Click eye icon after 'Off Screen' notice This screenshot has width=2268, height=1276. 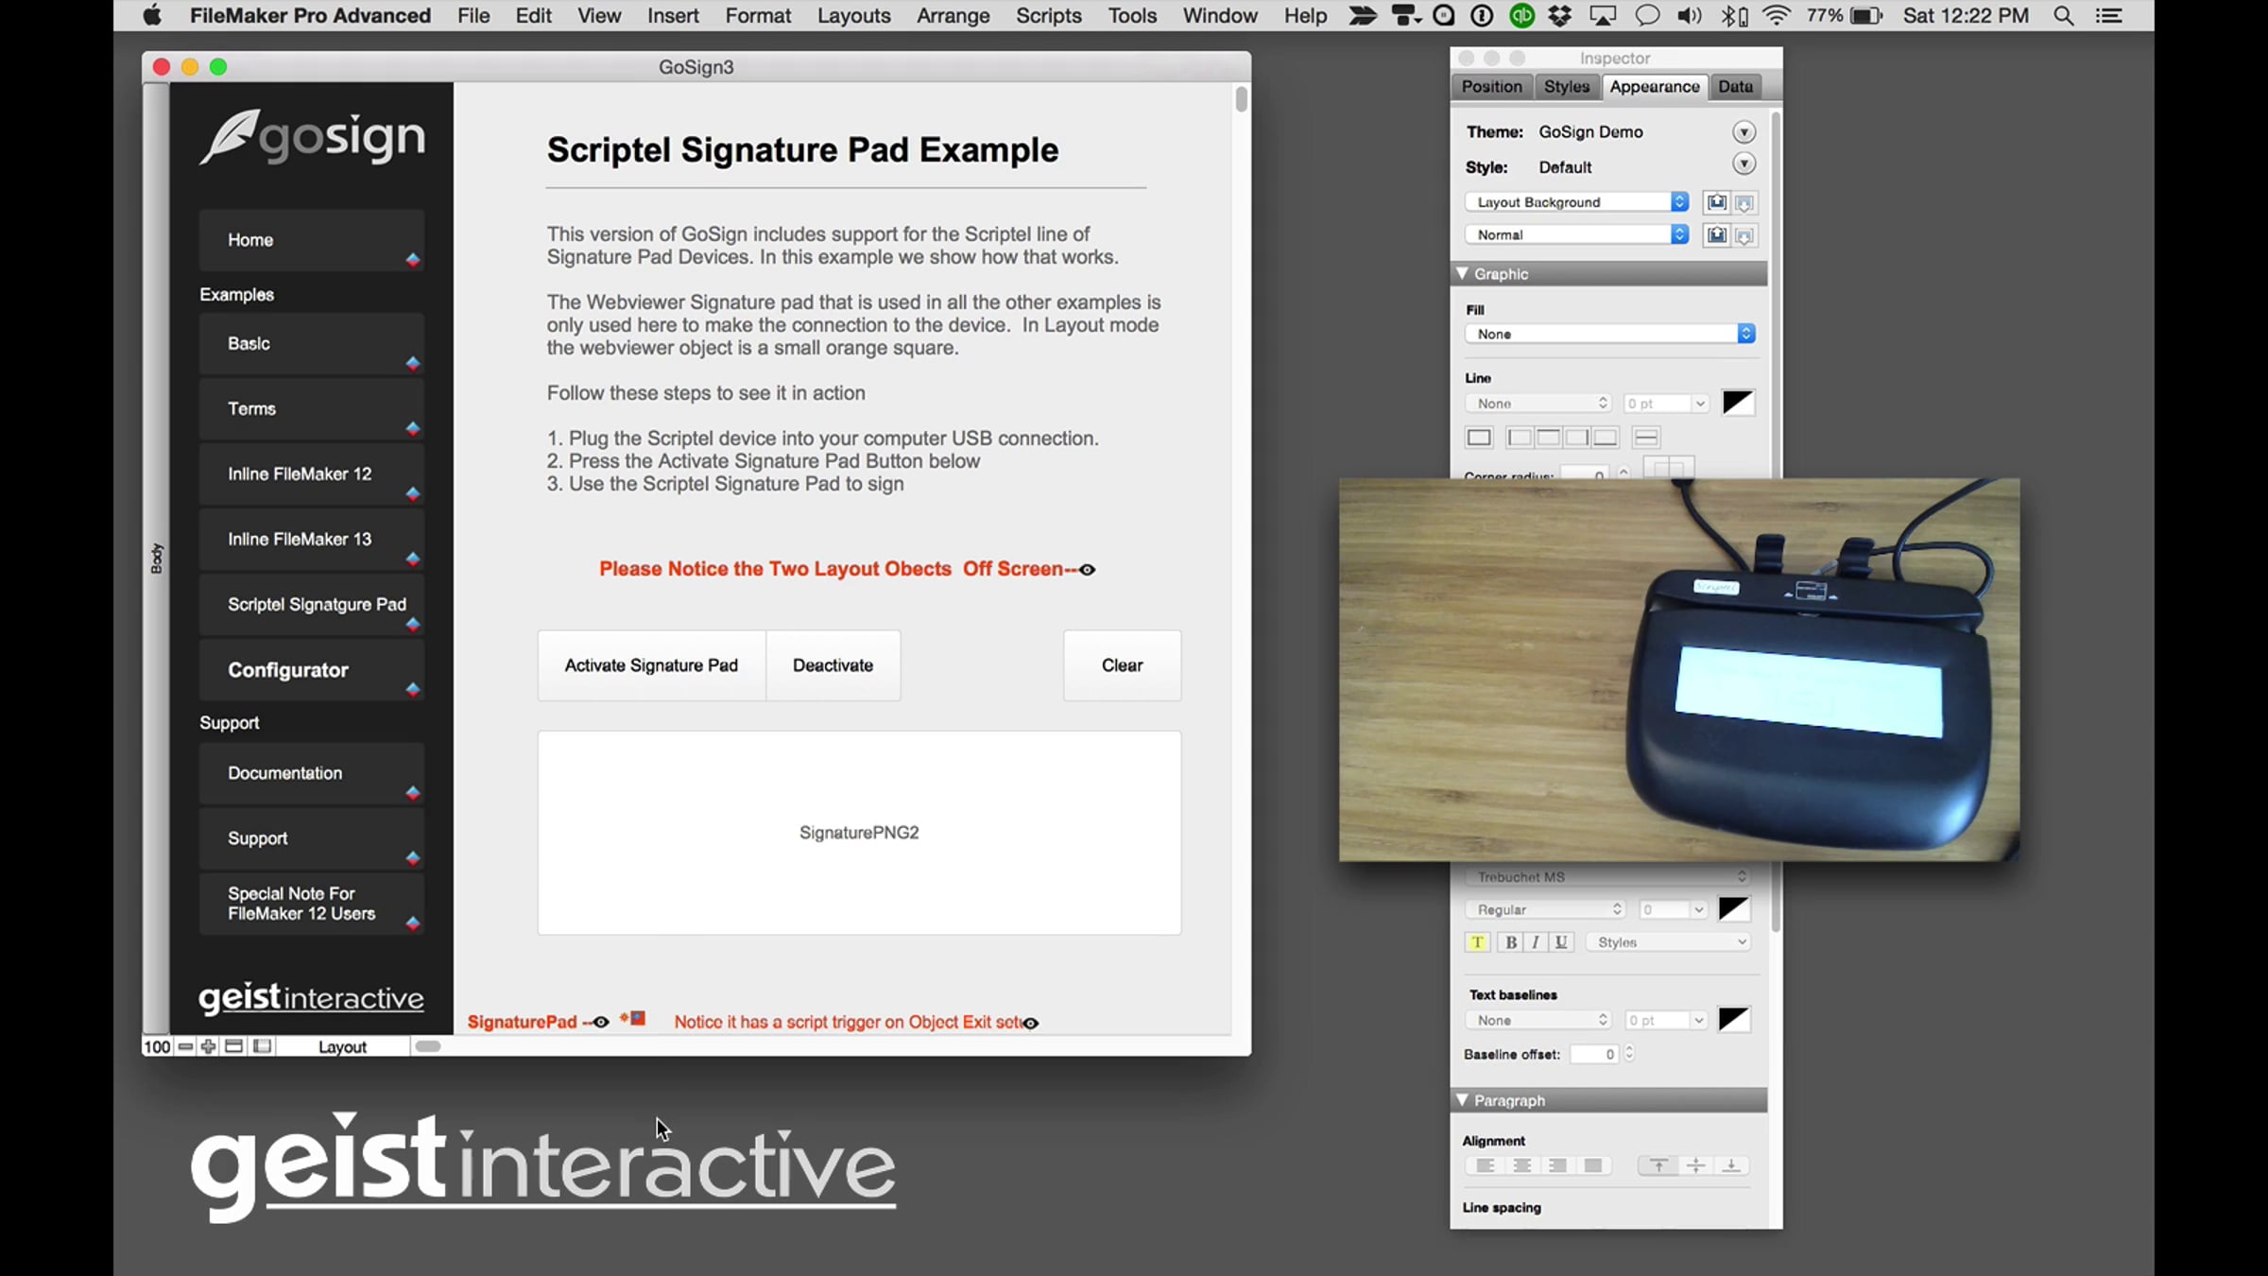coord(1088,570)
